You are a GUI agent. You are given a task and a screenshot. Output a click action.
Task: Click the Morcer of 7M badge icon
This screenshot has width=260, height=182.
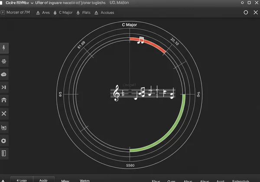click(3, 13)
